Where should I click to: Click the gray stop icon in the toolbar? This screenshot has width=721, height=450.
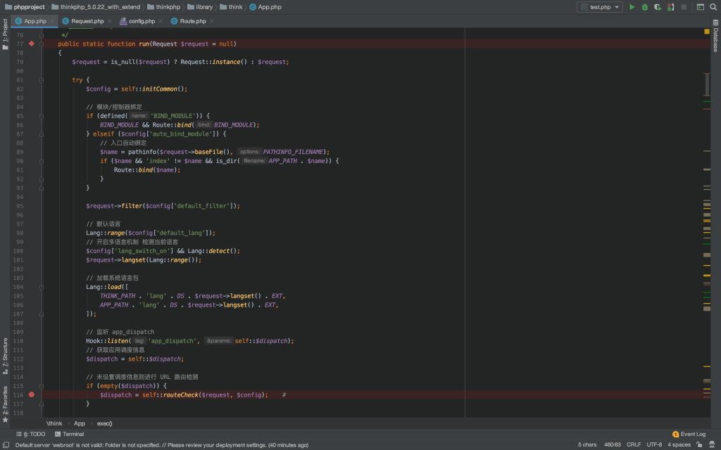pyautogui.click(x=683, y=7)
